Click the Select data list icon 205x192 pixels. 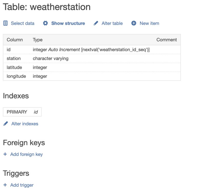click(x=5, y=23)
